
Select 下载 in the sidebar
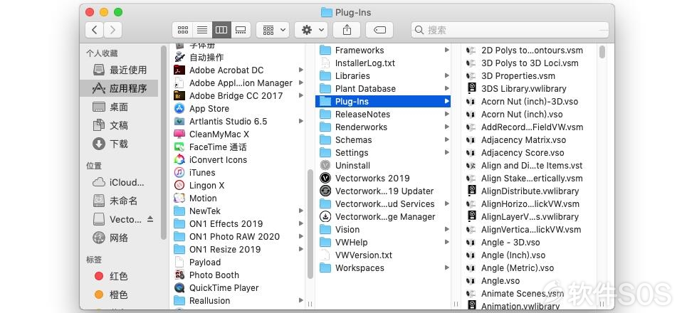120,144
